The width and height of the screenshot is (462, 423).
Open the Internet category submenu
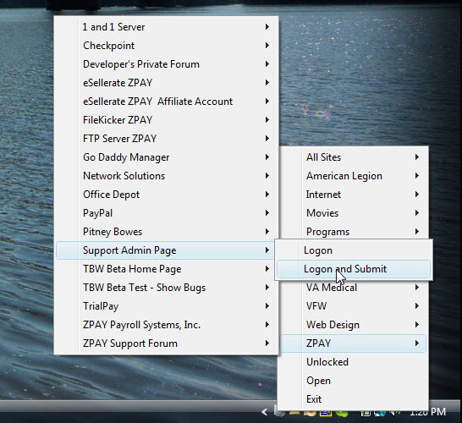coord(353,195)
